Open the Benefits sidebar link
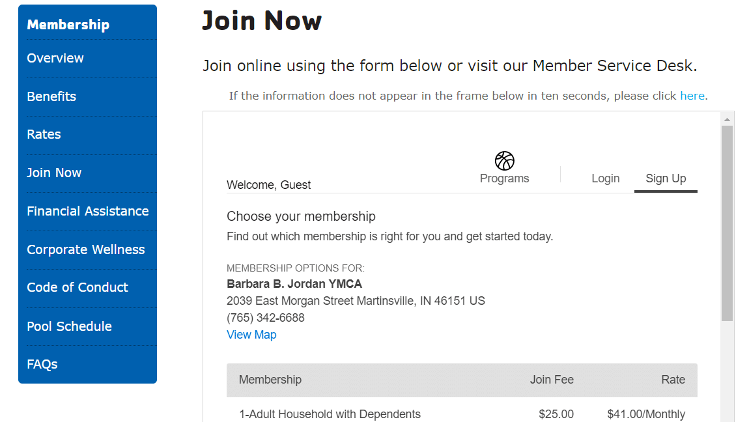Image resolution: width=749 pixels, height=422 pixels. [x=51, y=96]
